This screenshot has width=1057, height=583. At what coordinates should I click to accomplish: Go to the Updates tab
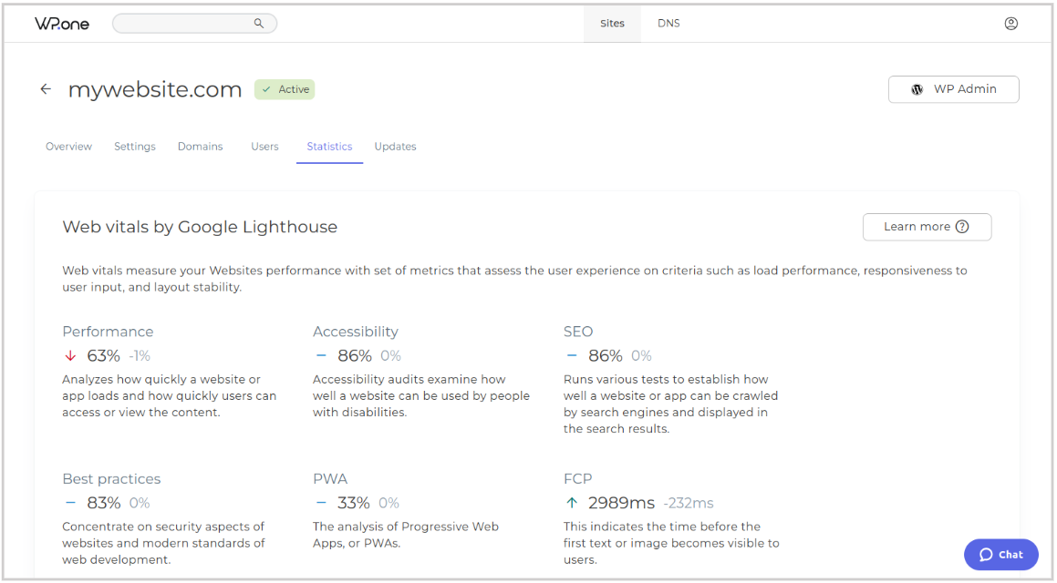click(x=395, y=147)
